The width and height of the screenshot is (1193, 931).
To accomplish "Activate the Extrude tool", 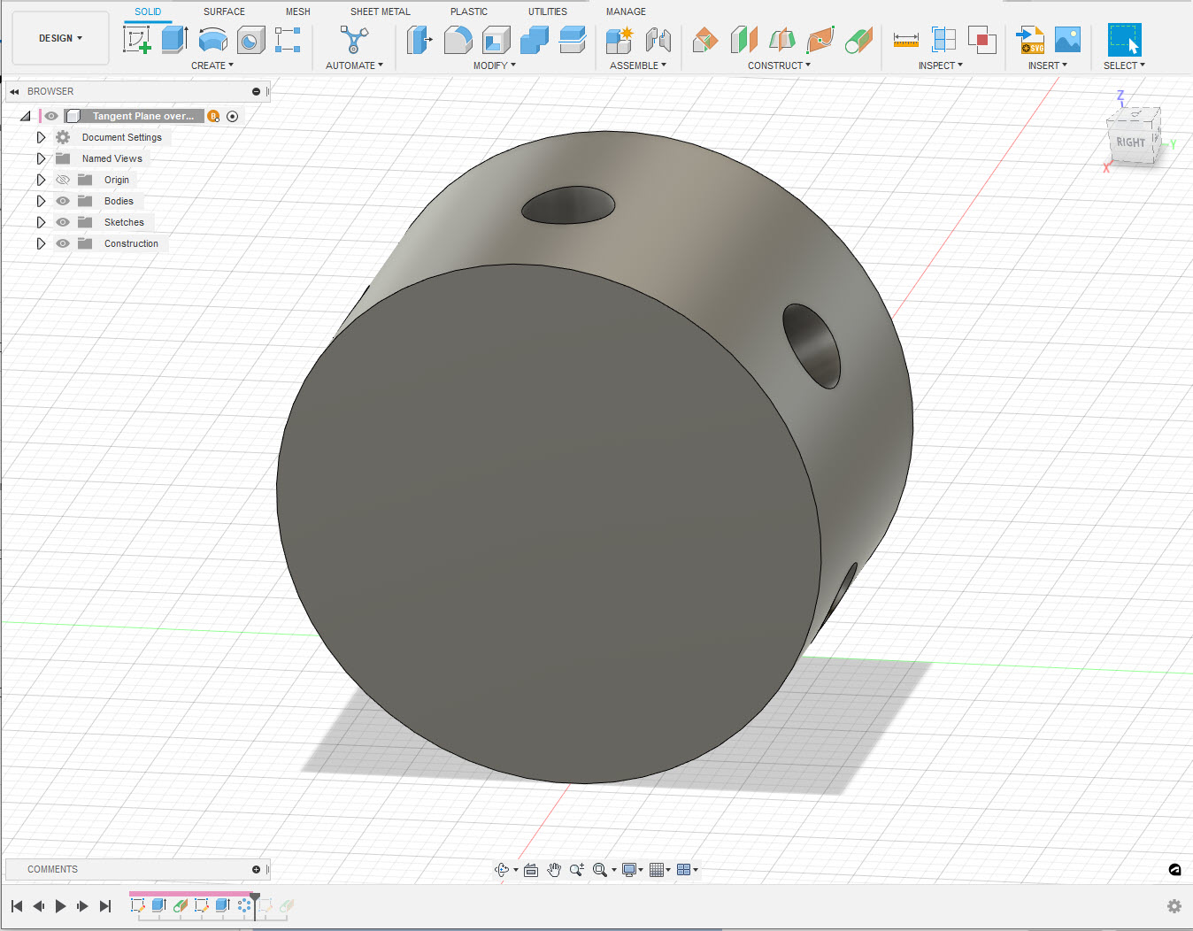I will click(x=173, y=40).
